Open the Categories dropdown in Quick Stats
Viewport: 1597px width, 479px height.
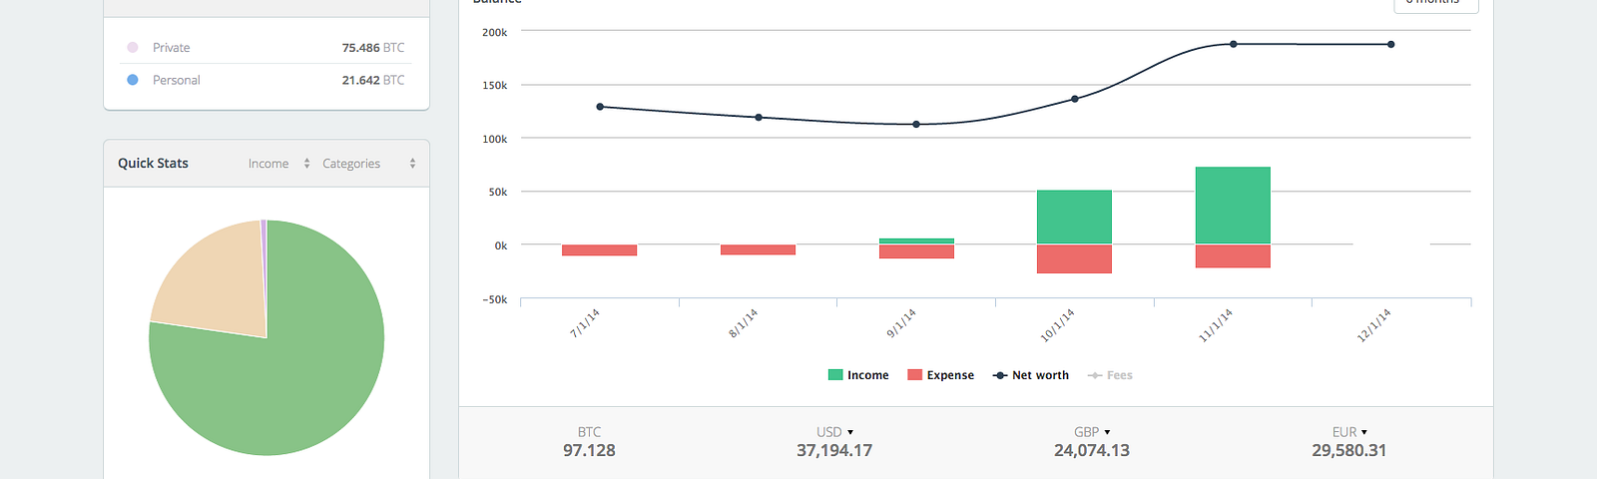click(x=368, y=164)
